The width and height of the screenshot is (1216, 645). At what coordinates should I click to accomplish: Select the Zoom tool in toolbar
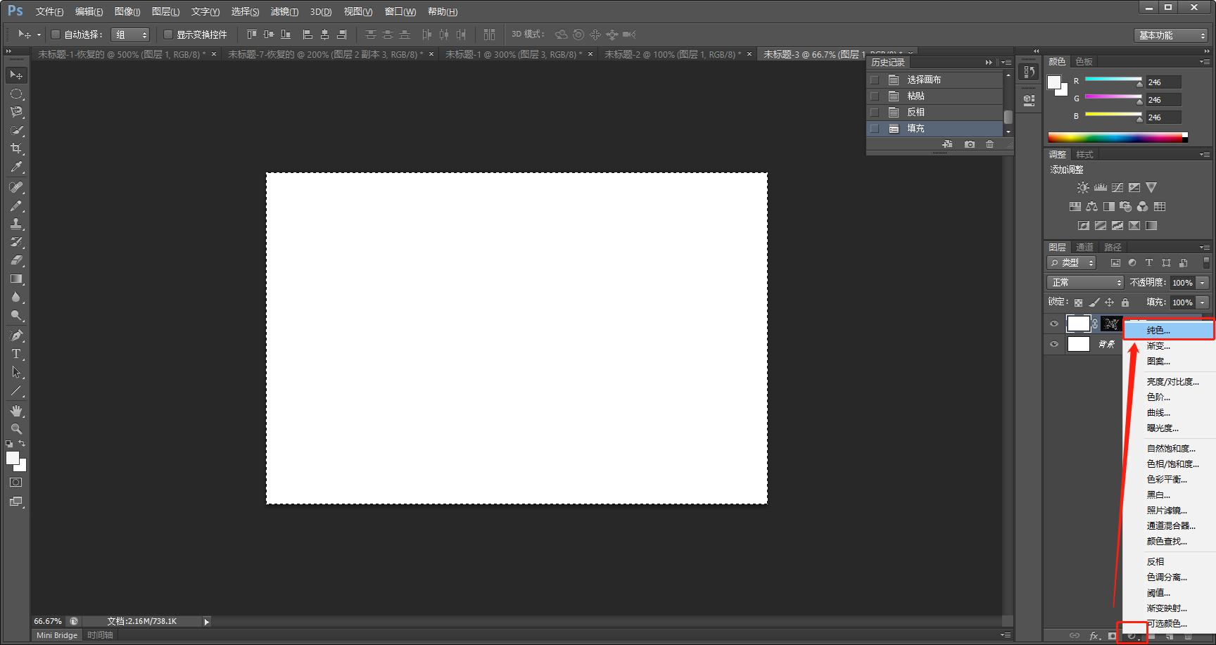click(15, 429)
